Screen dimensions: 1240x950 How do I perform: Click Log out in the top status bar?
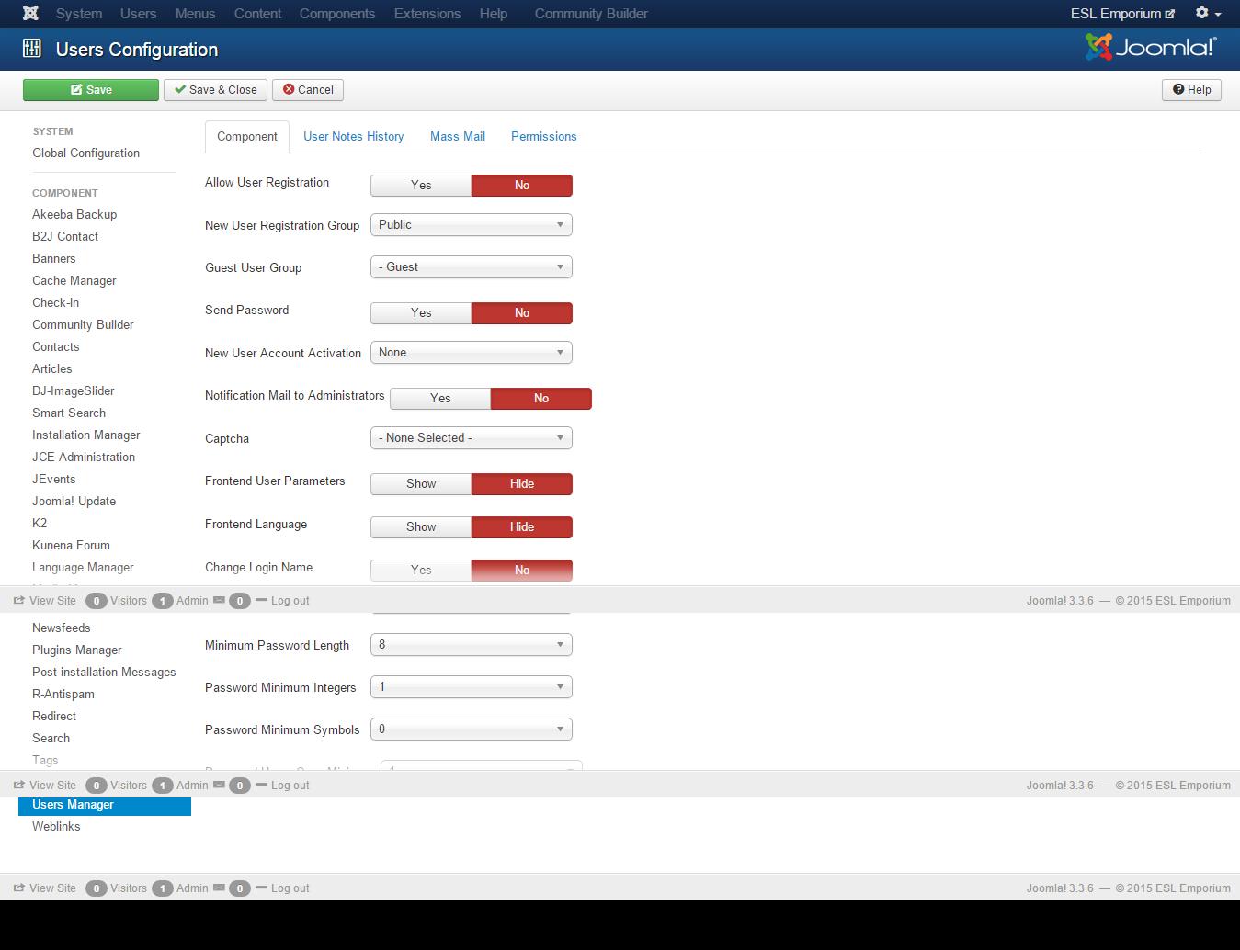pos(283,601)
